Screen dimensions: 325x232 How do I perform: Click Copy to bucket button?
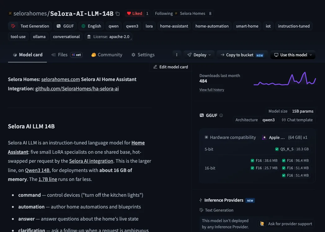(242, 55)
